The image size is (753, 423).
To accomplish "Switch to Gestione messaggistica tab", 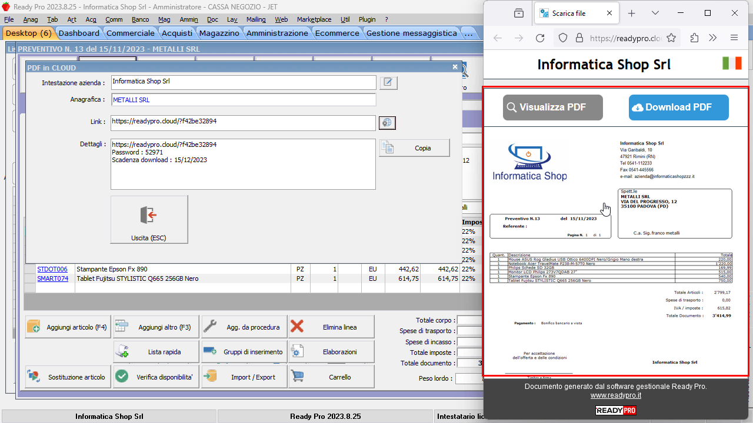I will click(412, 33).
